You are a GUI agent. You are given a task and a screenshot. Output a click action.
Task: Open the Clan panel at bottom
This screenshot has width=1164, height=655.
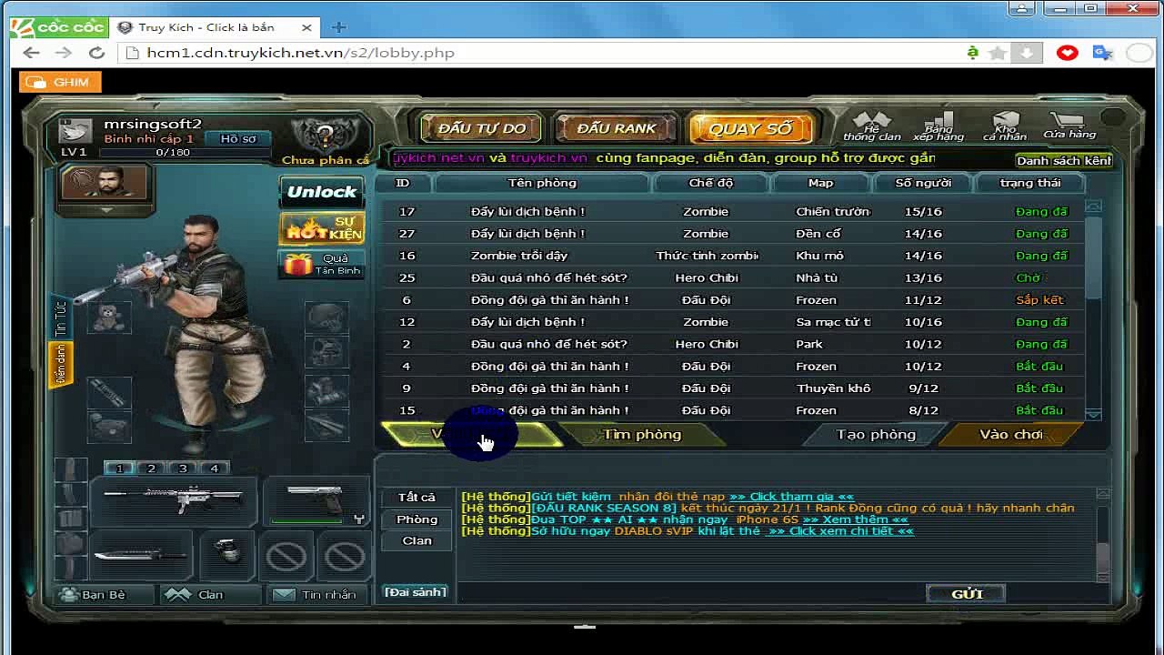coord(209,595)
